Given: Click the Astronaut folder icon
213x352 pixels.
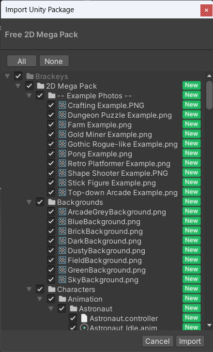Looking at the screenshot, I should (x=74, y=308).
